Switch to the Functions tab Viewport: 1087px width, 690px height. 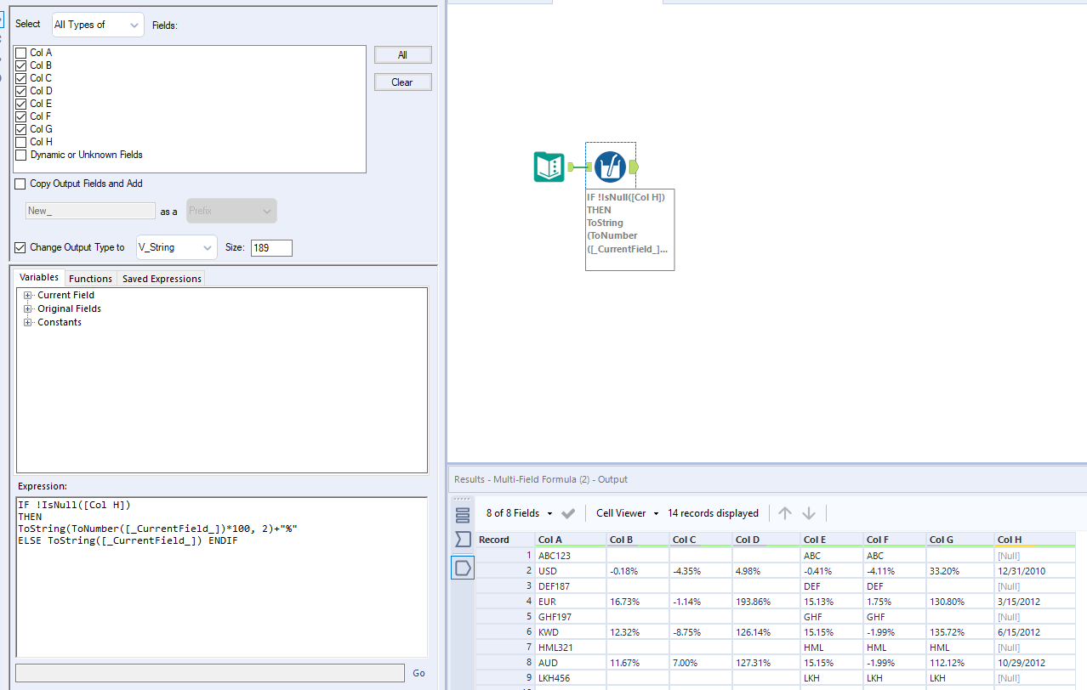point(90,278)
